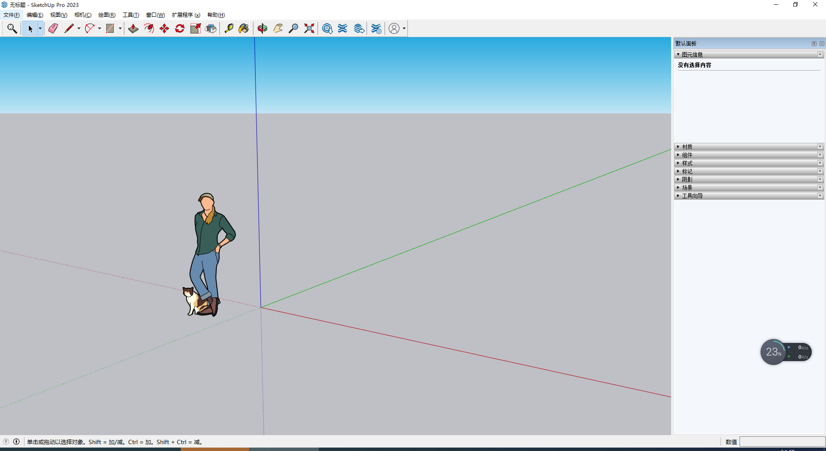Click the 数值 measurements input box
Image resolution: width=826 pixels, height=451 pixels.
point(782,442)
